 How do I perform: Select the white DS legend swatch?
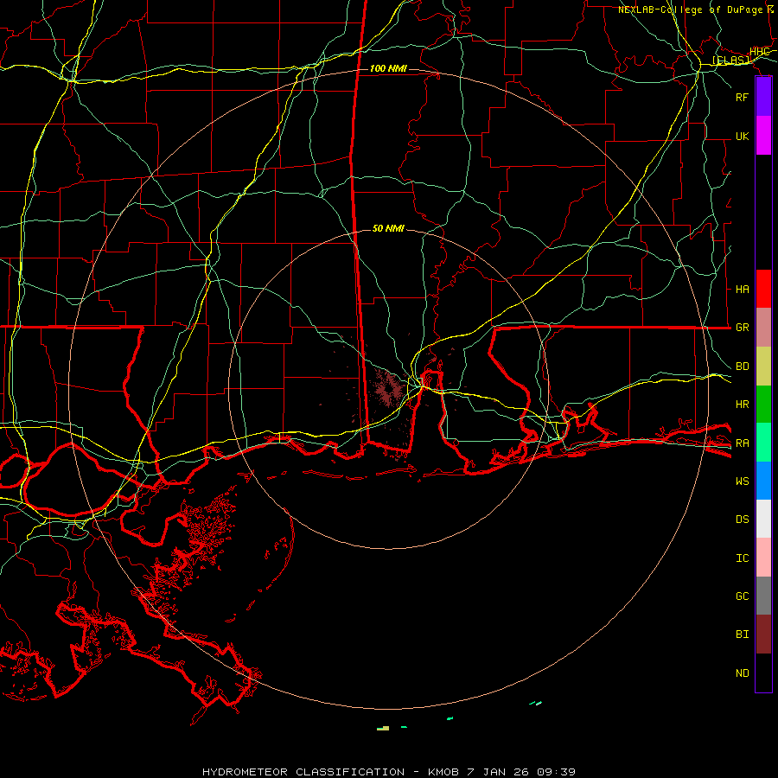(x=763, y=519)
